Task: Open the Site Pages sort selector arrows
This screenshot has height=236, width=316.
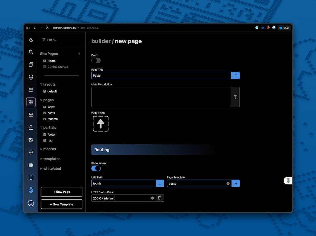Action: [x=79, y=54]
